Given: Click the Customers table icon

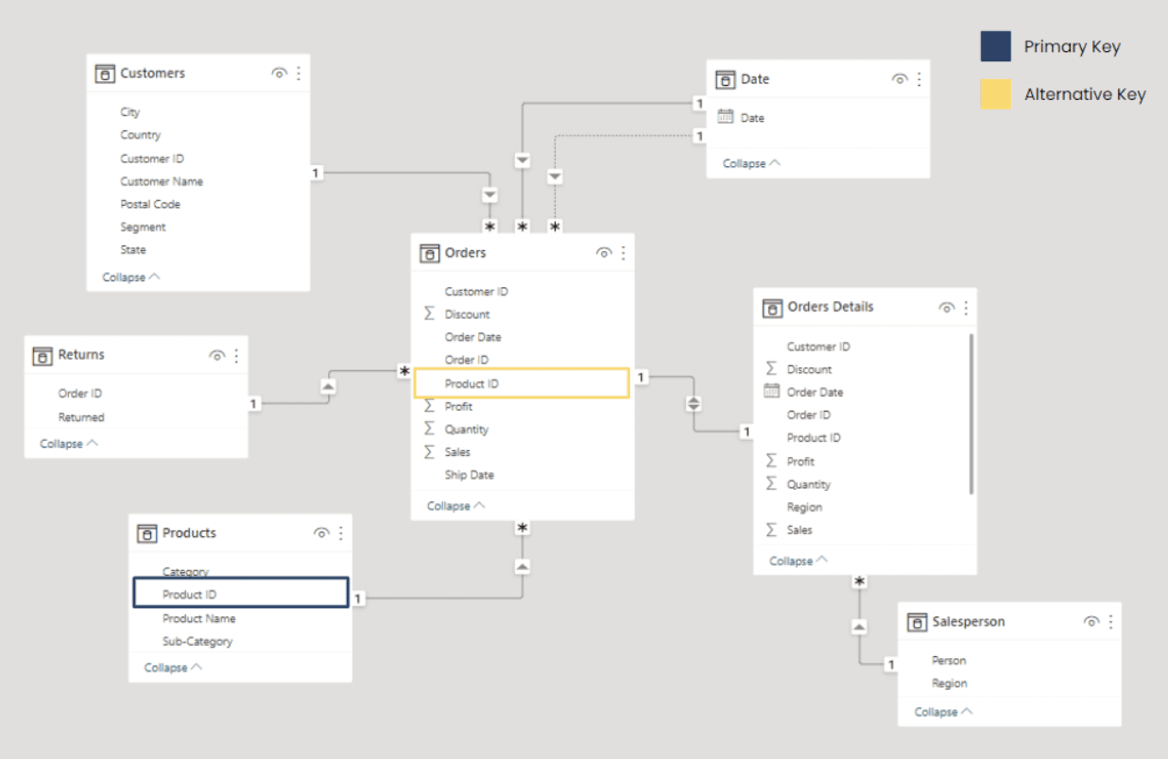Looking at the screenshot, I should pos(105,74).
